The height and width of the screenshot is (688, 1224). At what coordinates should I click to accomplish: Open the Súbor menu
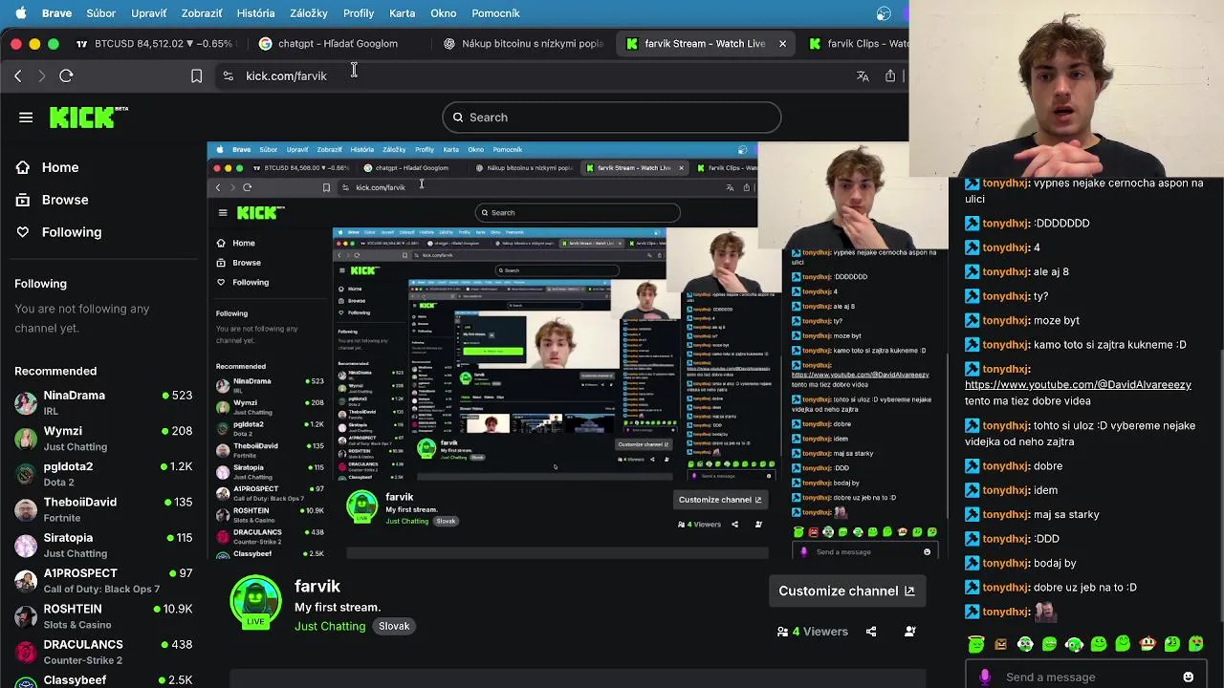[100, 13]
